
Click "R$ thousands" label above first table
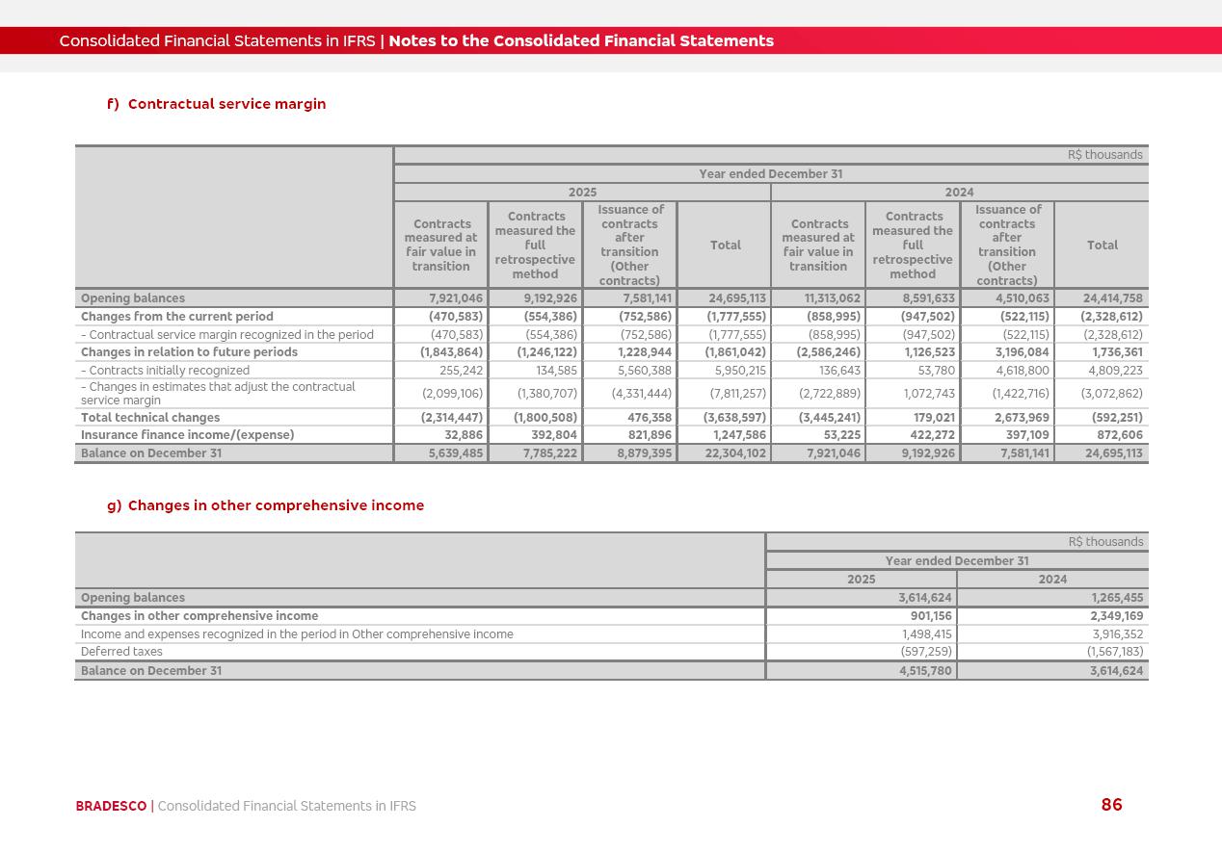coord(1104,155)
